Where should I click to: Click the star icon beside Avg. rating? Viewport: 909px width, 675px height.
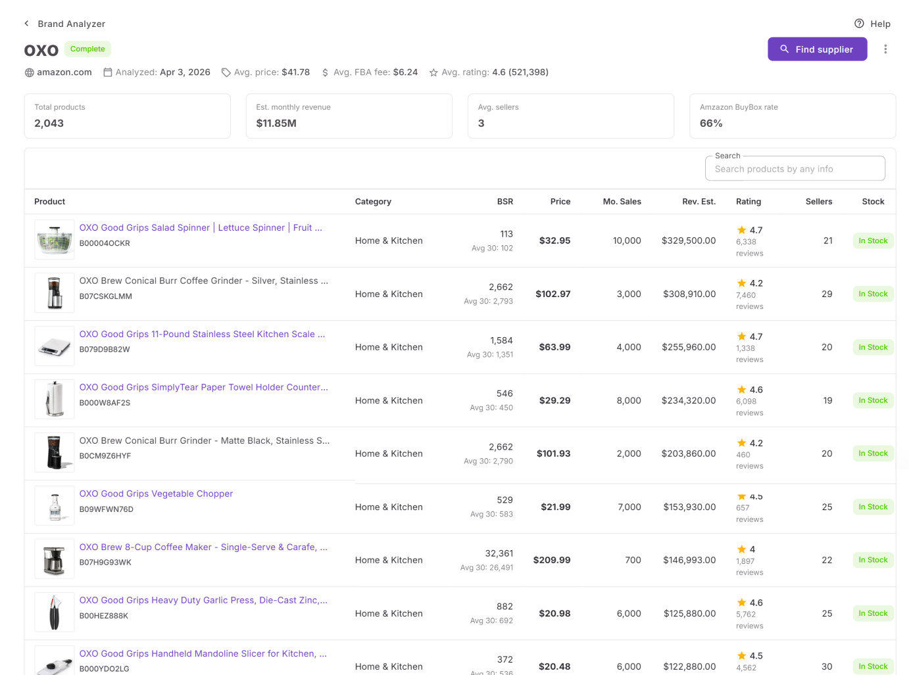[433, 72]
